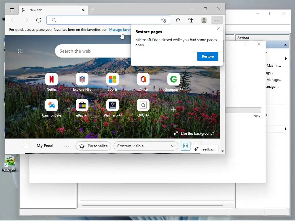Select the New tab tab
The width and height of the screenshot is (295, 221).
pyautogui.click(x=53, y=10)
